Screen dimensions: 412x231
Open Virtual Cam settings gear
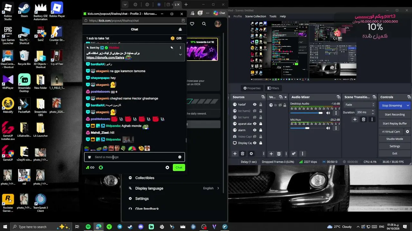coord(407,132)
